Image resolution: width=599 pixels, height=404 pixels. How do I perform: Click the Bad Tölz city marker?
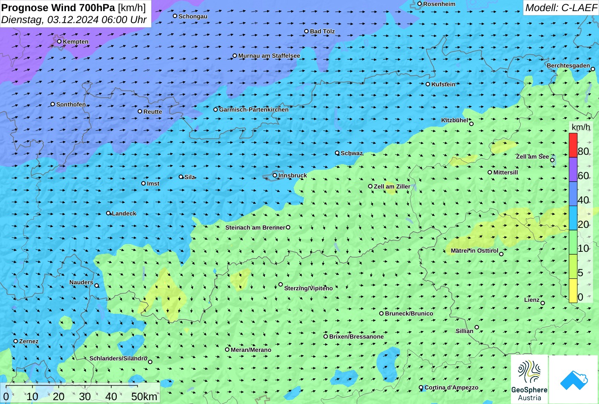pos(306,31)
